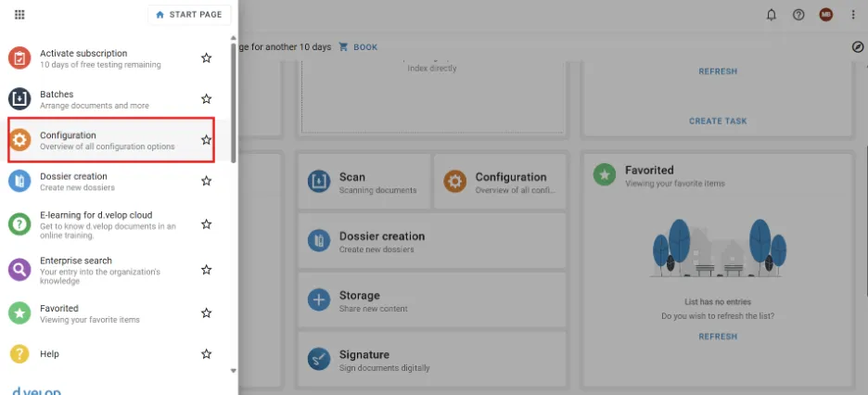Click the Storage plus icon

click(319, 299)
